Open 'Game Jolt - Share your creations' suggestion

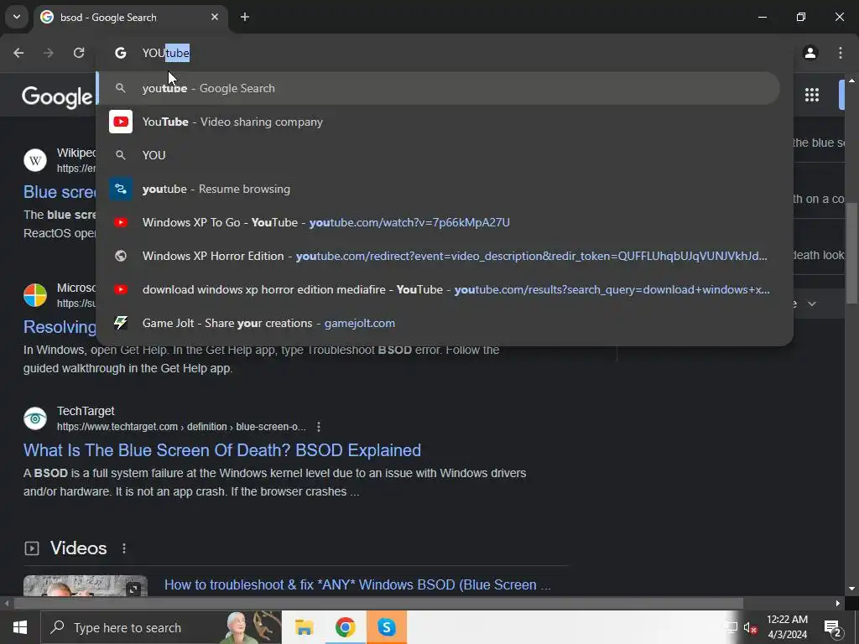point(438,323)
